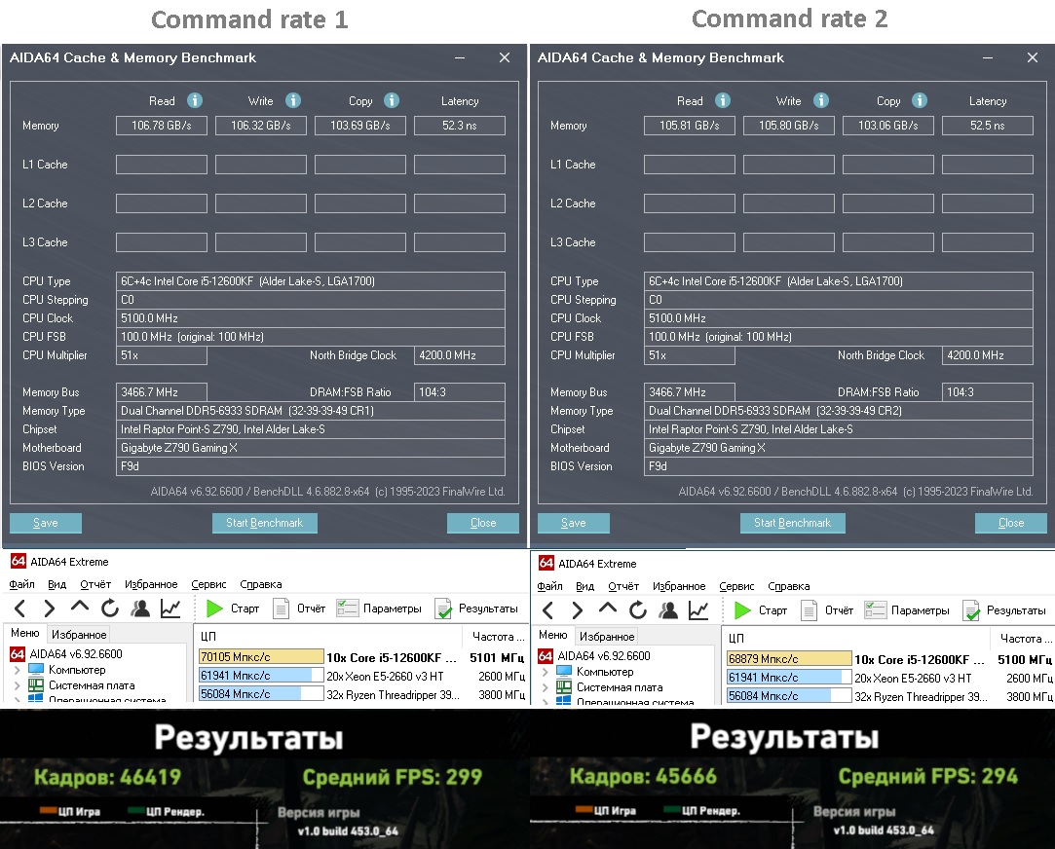Click Save in Command rate 1 benchmark
This screenshot has width=1055, height=849.
click(x=46, y=523)
